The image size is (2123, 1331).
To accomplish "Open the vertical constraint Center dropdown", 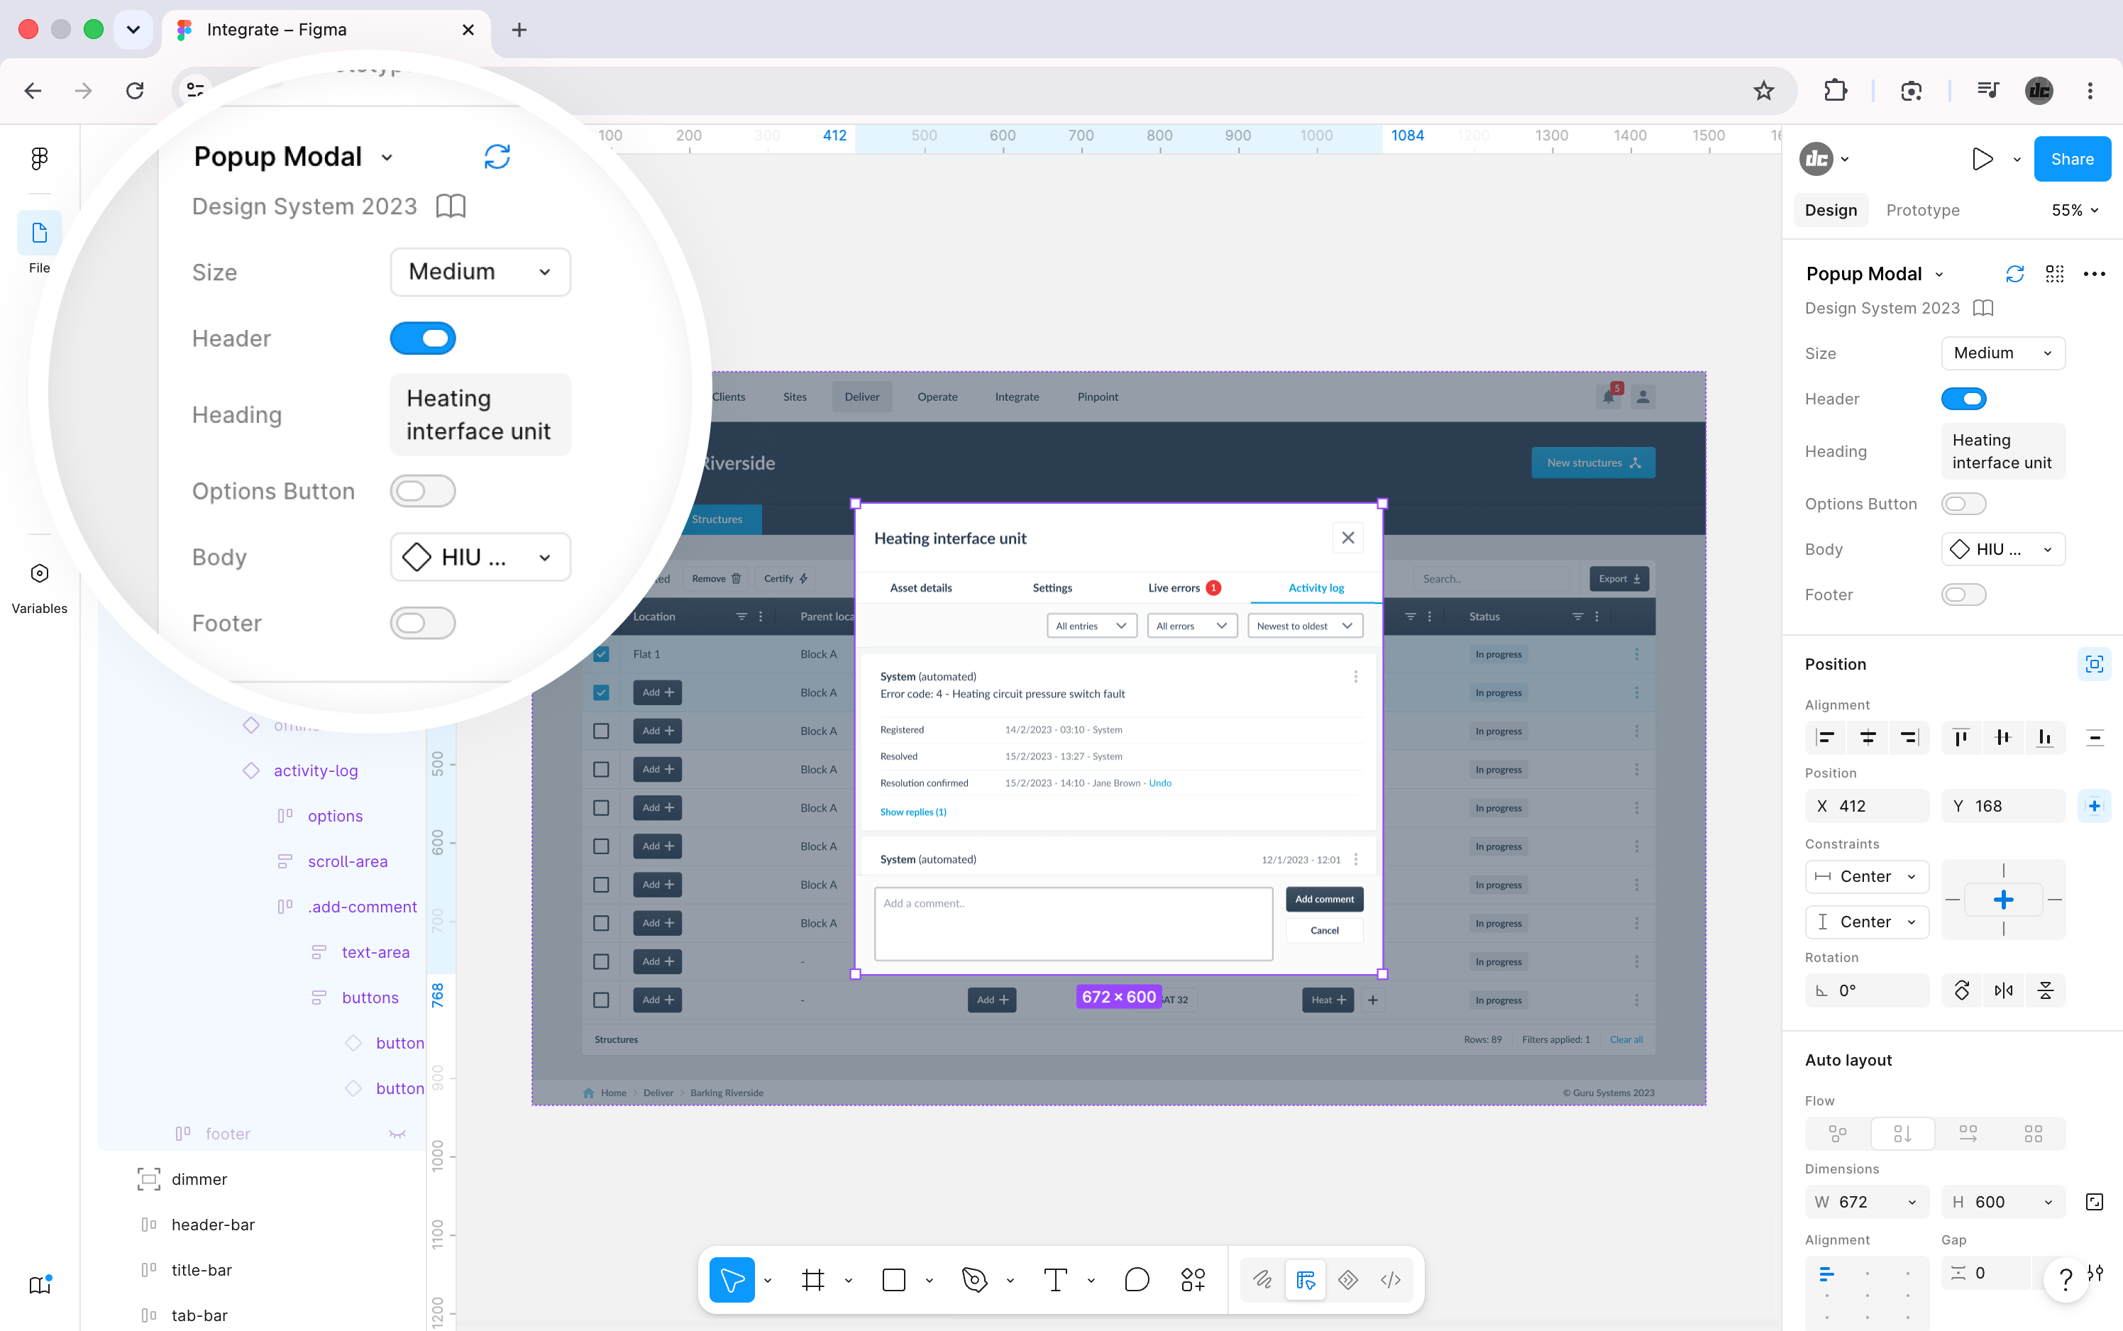I will 1866,922.
